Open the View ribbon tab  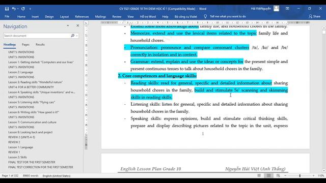click(130, 17)
